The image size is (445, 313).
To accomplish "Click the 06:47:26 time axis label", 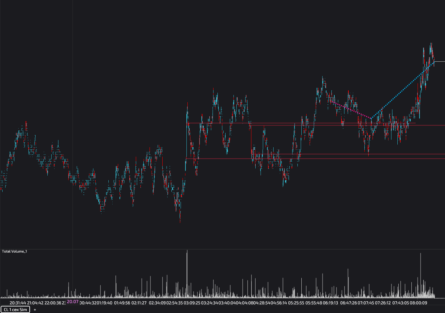I will (x=348, y=303).
